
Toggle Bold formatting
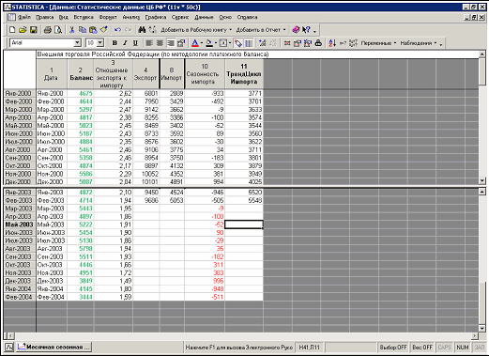coord(115,43)
